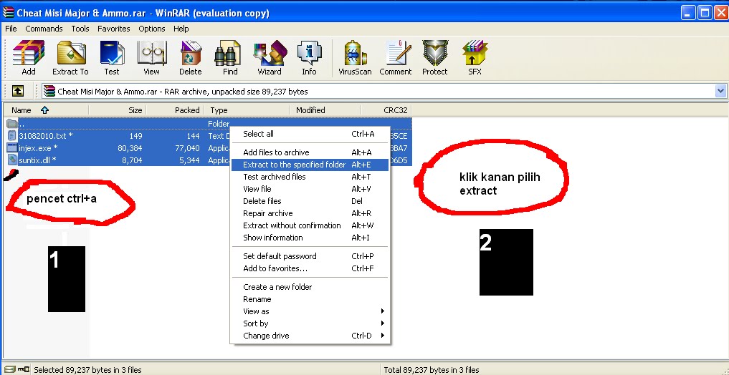Screen dimensions: 729x375
Task: Open the File menu
Action: point(11,29)
